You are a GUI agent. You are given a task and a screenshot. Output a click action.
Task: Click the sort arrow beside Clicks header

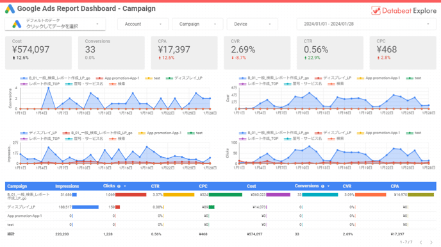pyautogui.click(x=125, y=186)
